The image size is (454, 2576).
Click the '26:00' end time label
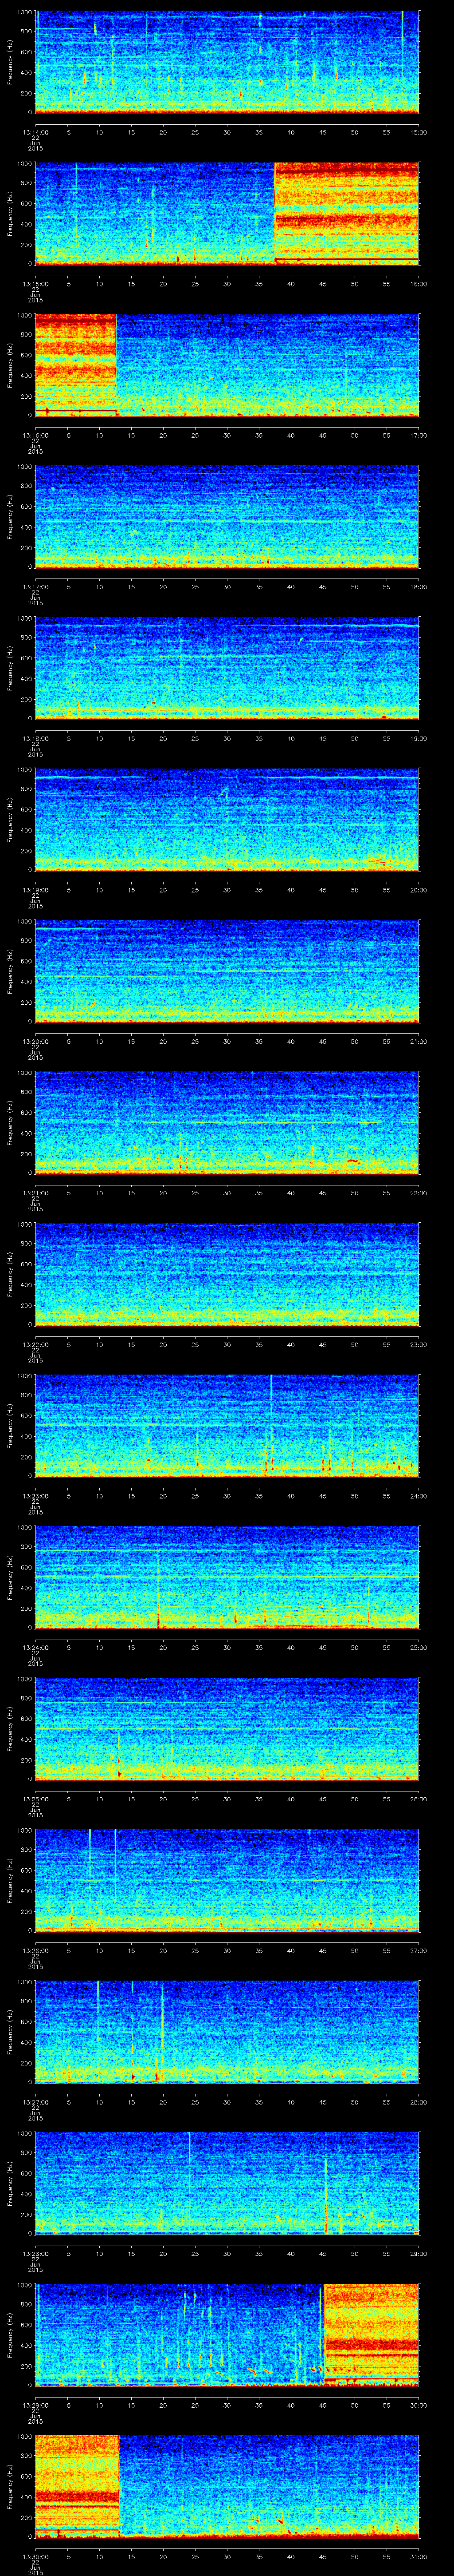click(418, 1799)
